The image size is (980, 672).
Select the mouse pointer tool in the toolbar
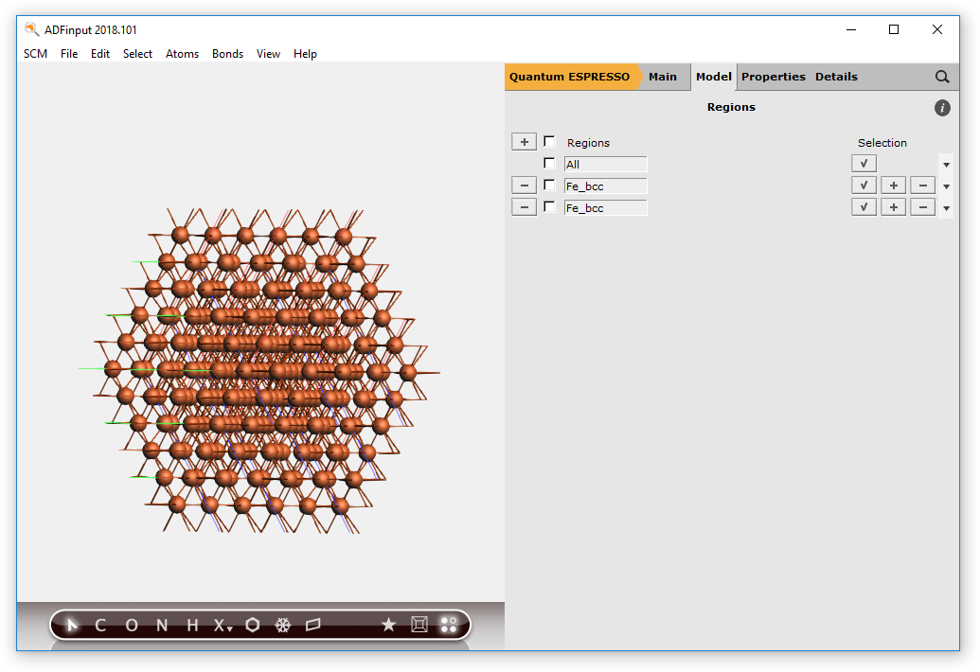73,625
